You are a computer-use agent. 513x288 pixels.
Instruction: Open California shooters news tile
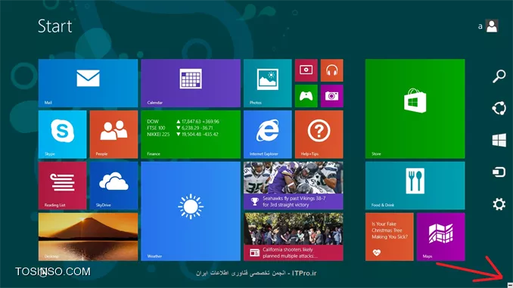pos(294,237)
